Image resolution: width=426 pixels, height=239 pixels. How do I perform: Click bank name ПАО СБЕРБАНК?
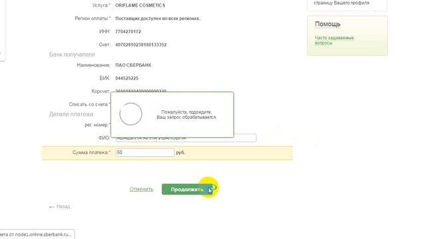coord(133,65)
